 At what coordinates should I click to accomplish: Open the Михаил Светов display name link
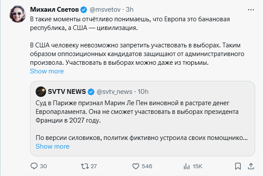click(54, 9)
